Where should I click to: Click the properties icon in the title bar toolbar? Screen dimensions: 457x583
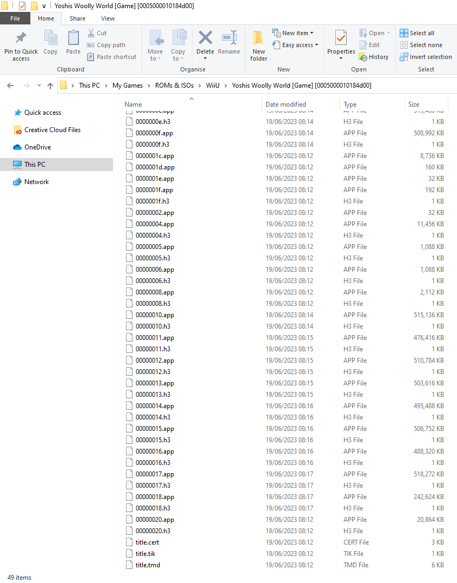(22, 6)
